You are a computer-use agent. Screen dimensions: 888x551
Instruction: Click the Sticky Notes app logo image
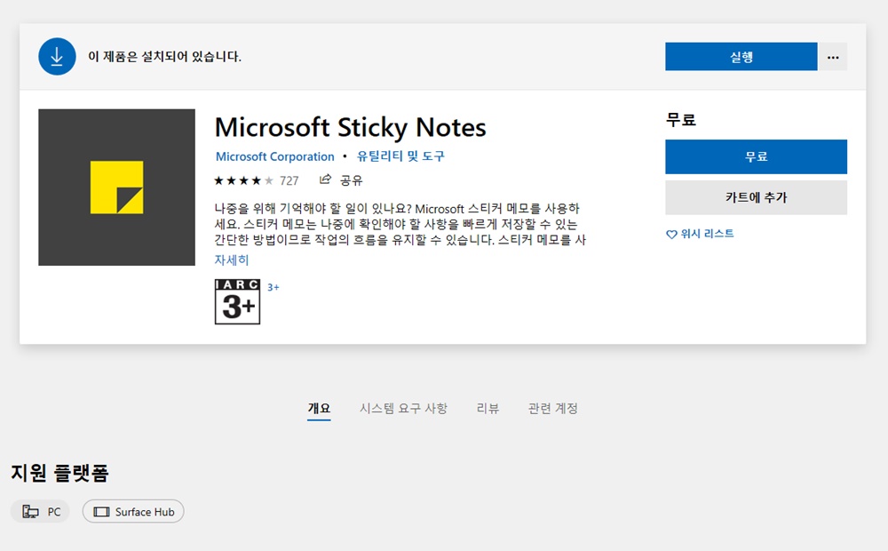[116, 187]
